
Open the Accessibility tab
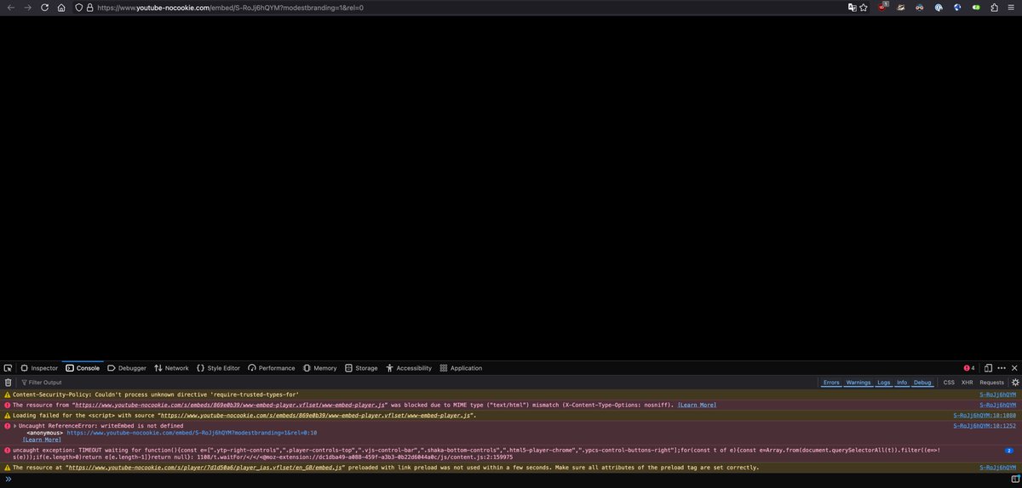409,368
